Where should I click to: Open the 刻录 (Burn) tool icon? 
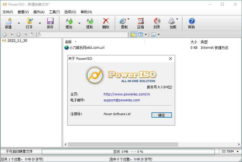pos(157,22)
